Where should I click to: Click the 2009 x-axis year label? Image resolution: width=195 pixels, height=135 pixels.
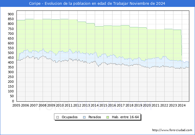51,105
